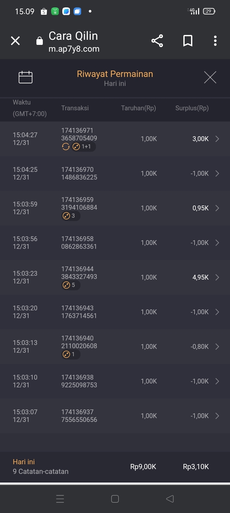The width and height of the screenshot is (230, 513).
Task: Tap the Hari ini summary label
Action: 24,462
